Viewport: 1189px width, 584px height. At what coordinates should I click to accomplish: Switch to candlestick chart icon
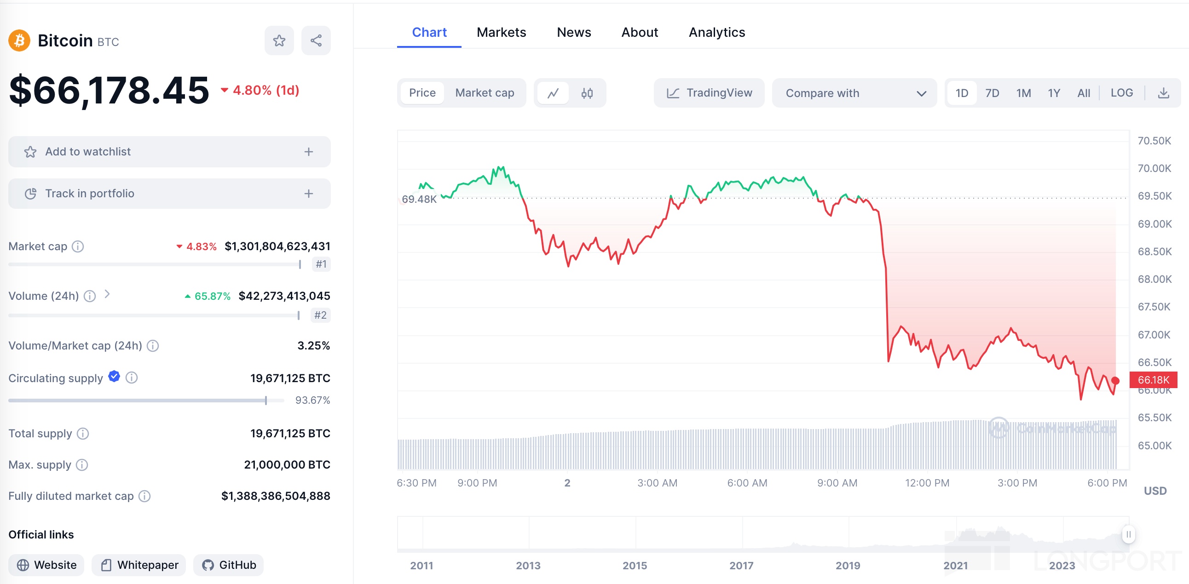587,93
